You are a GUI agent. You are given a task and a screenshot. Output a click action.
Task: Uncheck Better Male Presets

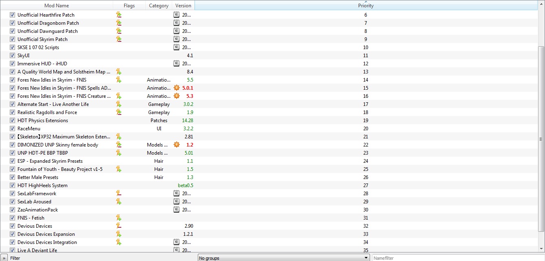pos(12,177)
